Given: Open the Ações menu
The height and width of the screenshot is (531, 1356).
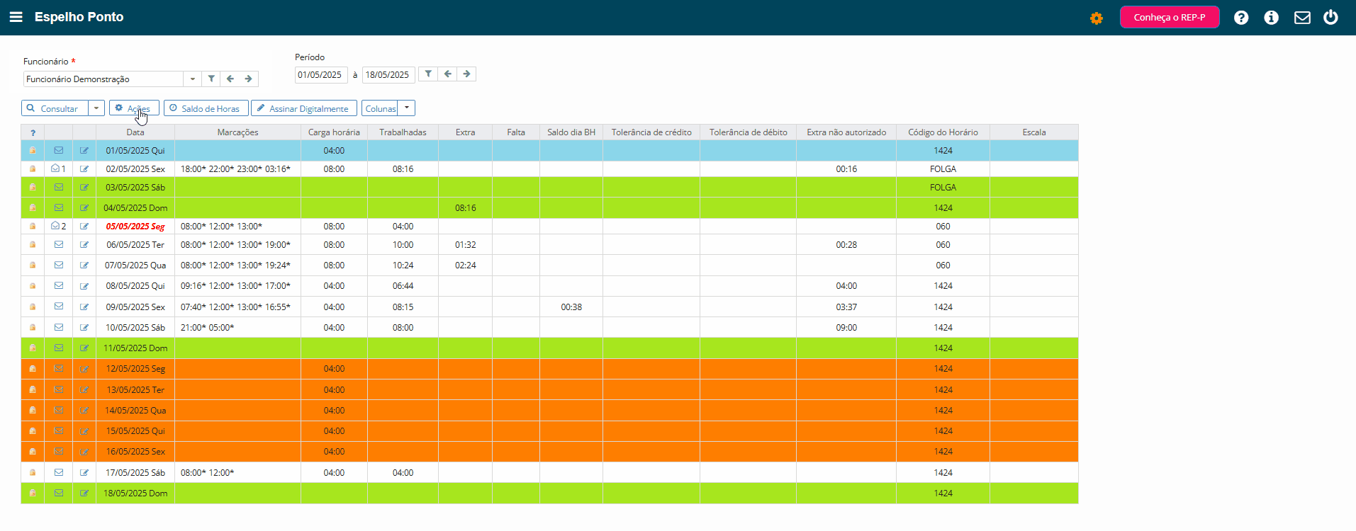Looking at the screenshot, I should [x=134, y=108].
